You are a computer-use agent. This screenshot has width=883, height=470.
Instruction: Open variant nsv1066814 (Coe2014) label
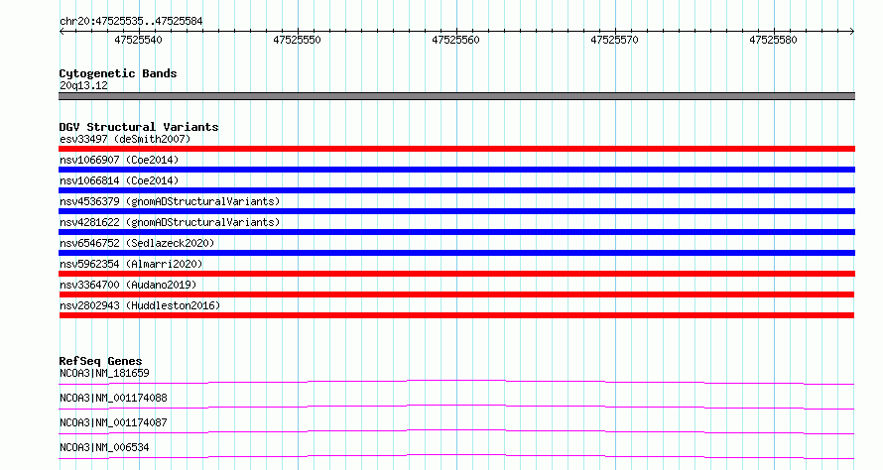coord(119,180)
